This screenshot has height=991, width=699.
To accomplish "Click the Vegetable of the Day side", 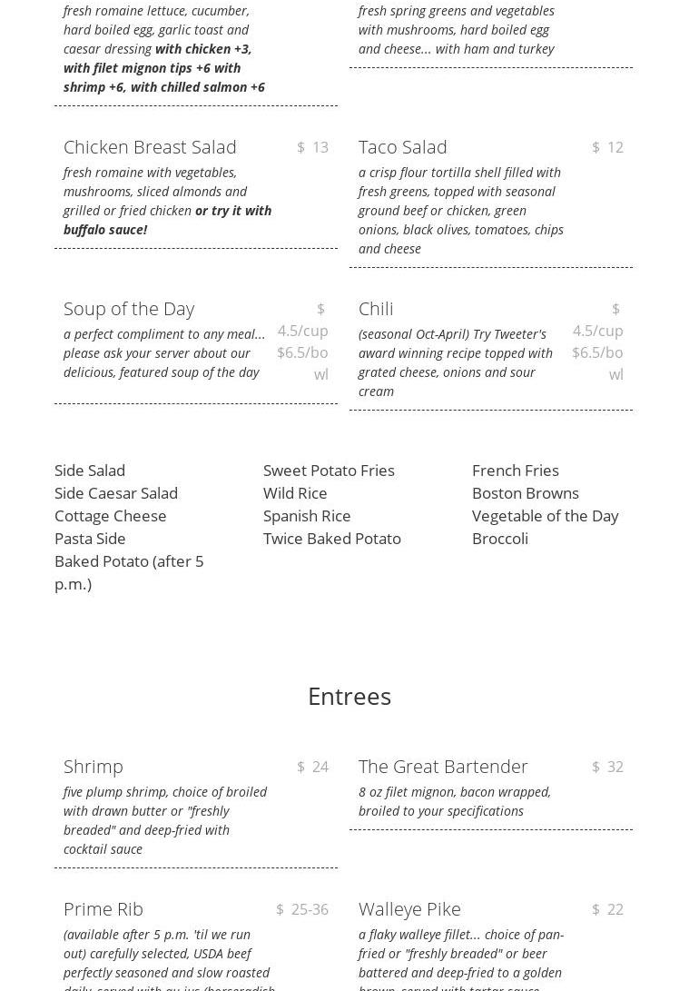I will pyautogui.click(x=545, y=516).
